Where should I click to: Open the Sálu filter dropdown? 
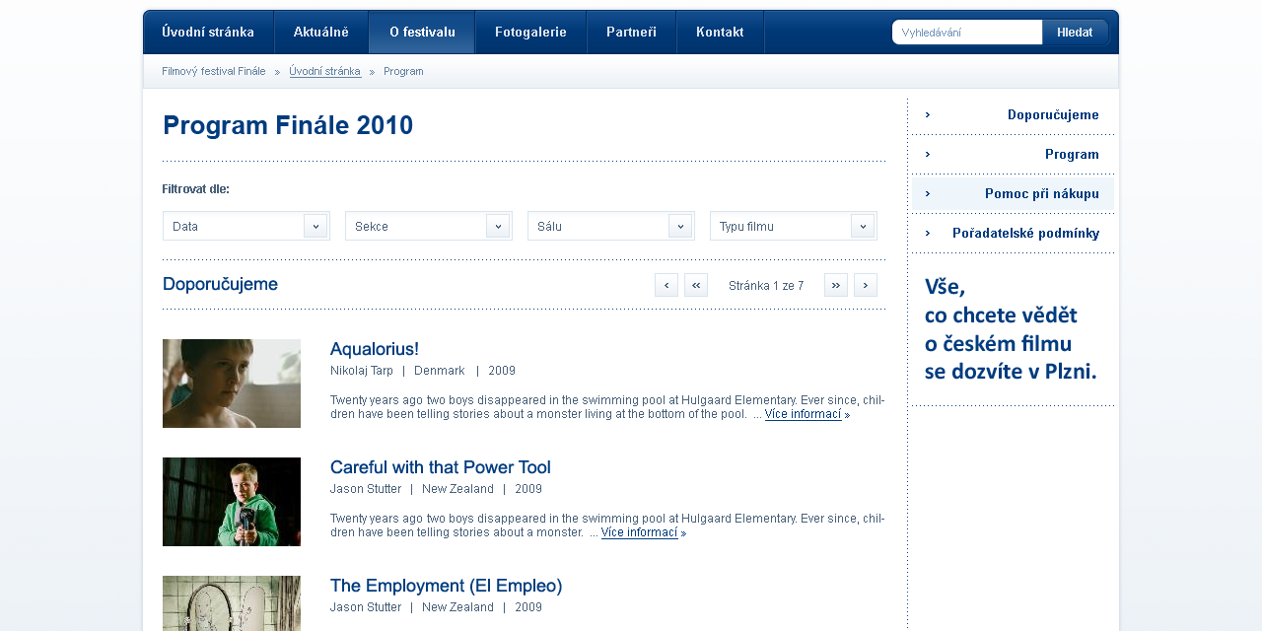(610, 225)
